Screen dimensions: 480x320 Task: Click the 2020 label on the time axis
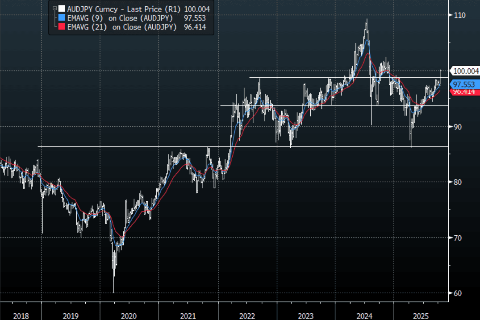(129, 316)
